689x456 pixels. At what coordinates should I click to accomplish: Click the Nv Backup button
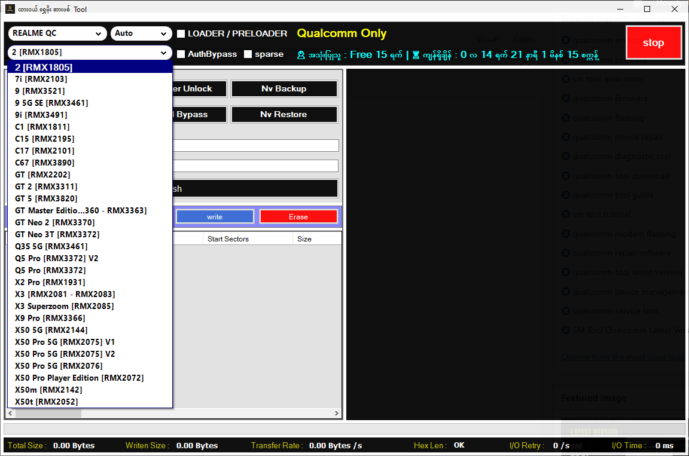[x=283, y=88]
